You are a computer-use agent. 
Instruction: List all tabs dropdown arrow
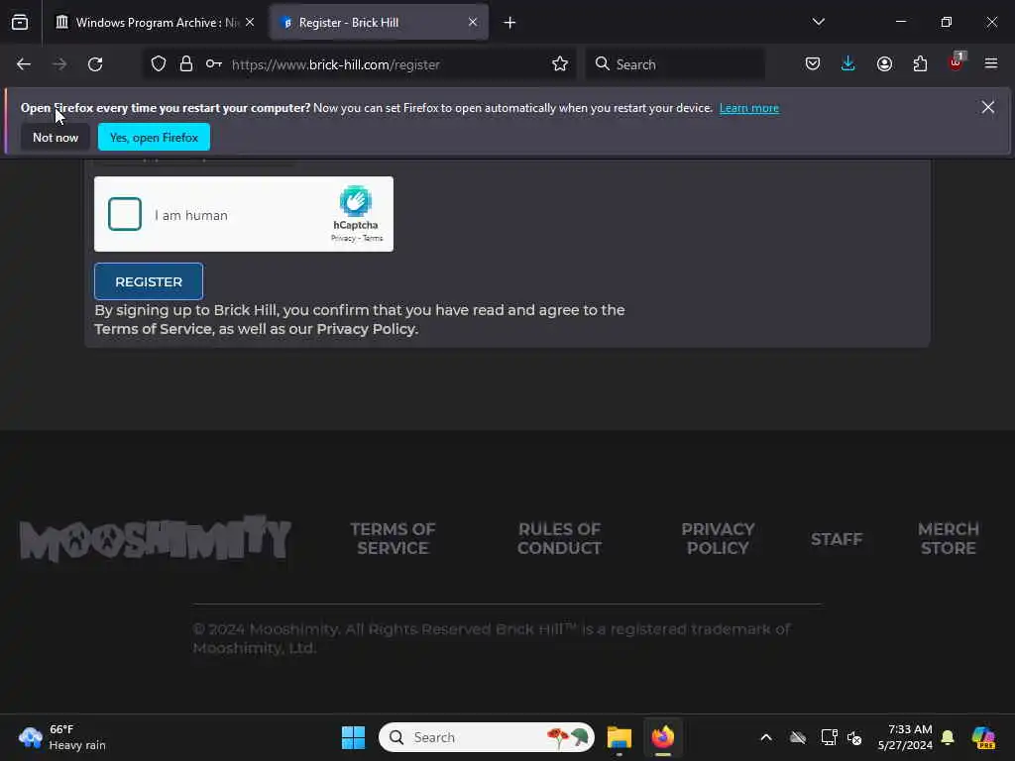coord(818,22)
